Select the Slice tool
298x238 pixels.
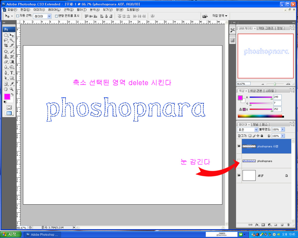tap(12, 45)
